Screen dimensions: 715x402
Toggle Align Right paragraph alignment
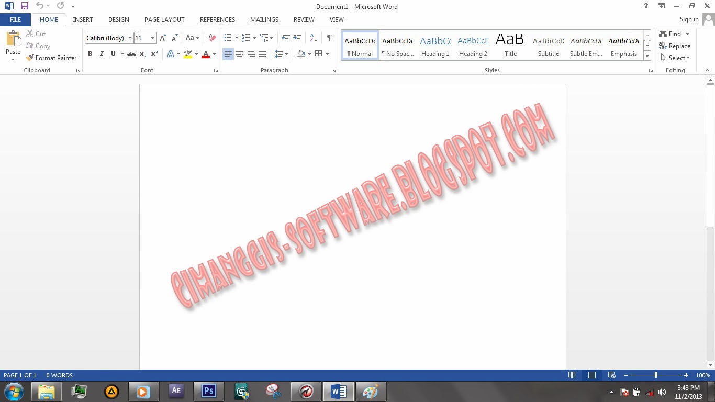(251, 54)
